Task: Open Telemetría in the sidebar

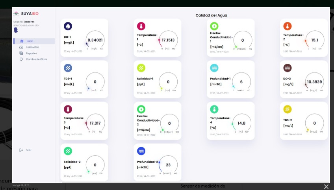Action: point(32,47)
